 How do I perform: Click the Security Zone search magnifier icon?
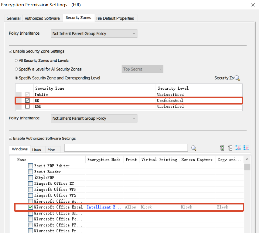pos(237,78)
